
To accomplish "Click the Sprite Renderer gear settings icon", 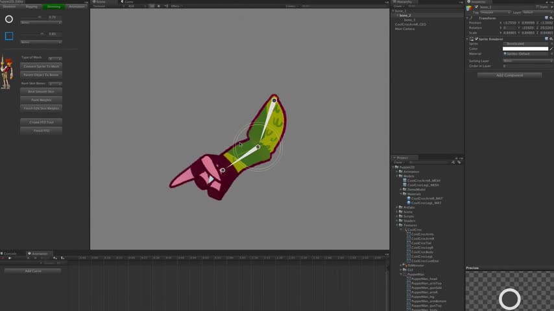I will [x=551, y=39].
